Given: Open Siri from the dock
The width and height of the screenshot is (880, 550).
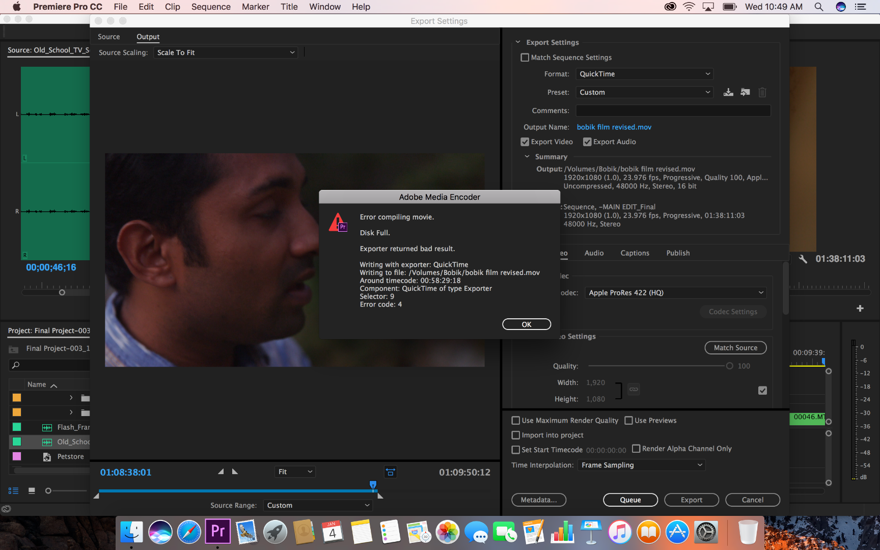Looking at the screenshot, I should pyautogui.click(x=160, y=532).
